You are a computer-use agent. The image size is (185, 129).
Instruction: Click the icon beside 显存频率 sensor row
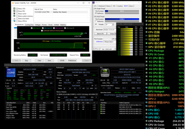(x=147, y=36)
